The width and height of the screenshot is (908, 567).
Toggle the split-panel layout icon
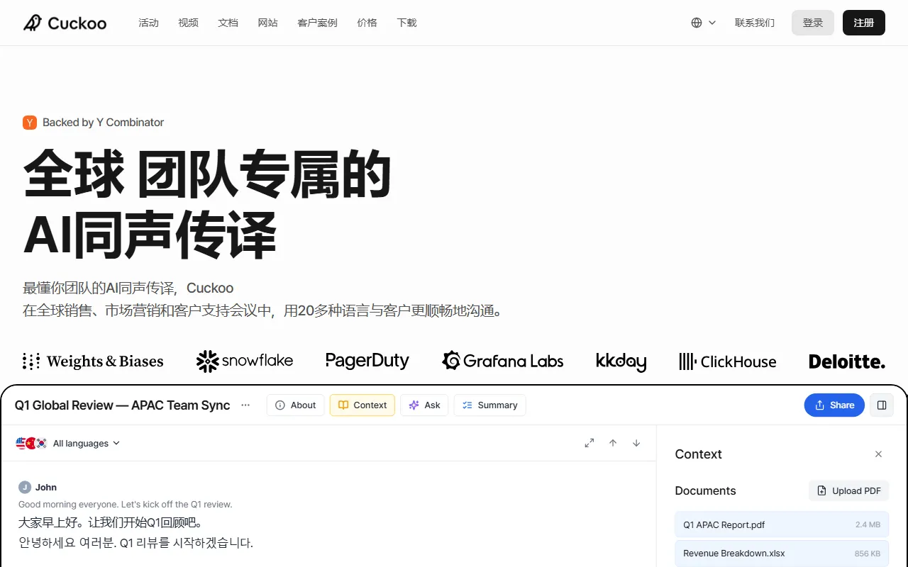(x=882, y=405)
